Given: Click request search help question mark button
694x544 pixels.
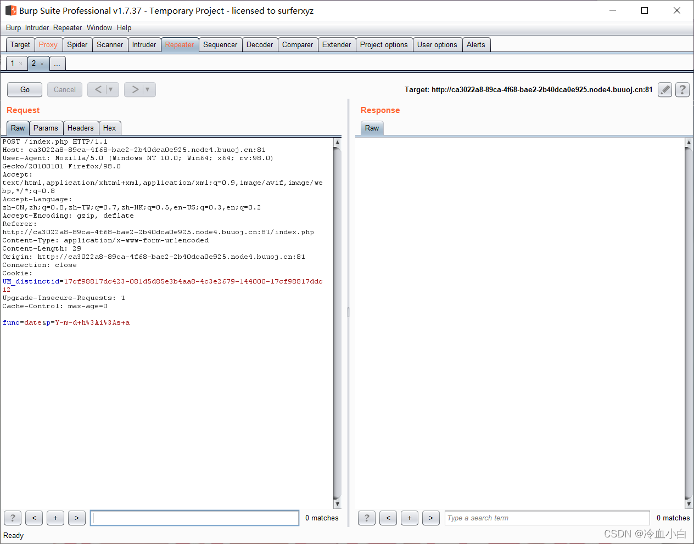Looking at the screenshot, I should coord(13,518).
